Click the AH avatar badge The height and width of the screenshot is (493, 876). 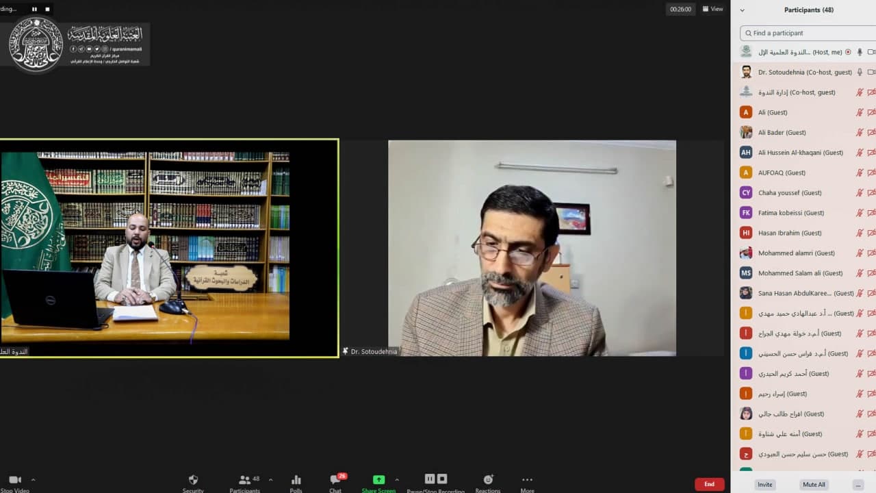pyautogui.click(x=746, y=153)
